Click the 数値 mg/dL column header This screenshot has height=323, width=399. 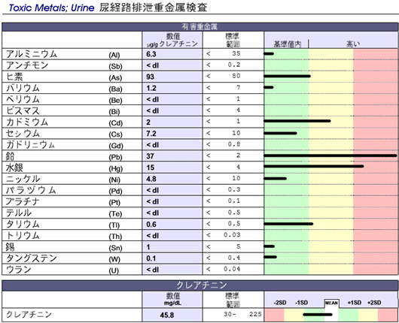click(x=173, y=299)
